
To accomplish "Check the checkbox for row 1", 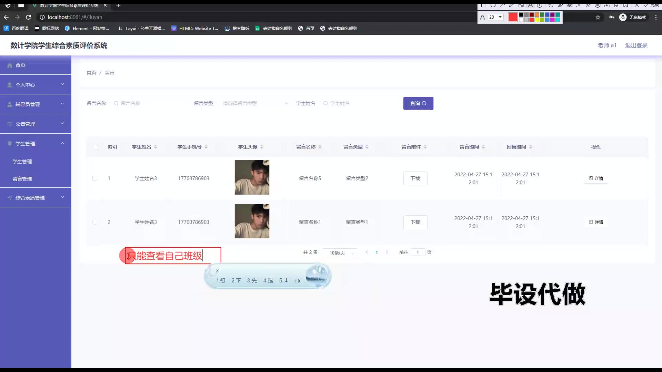I will [x=95, y=178].
